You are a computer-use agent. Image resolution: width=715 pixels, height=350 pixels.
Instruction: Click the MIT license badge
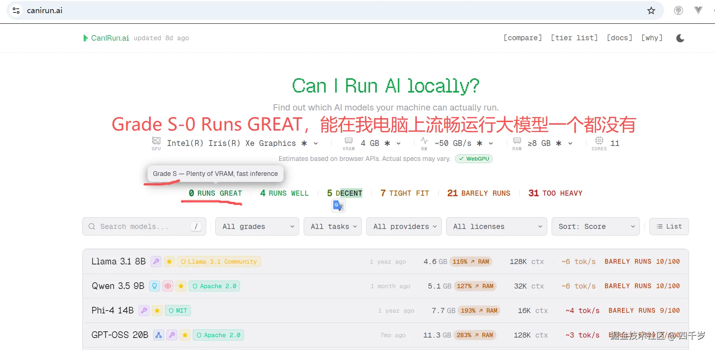[x=178, y=311]
